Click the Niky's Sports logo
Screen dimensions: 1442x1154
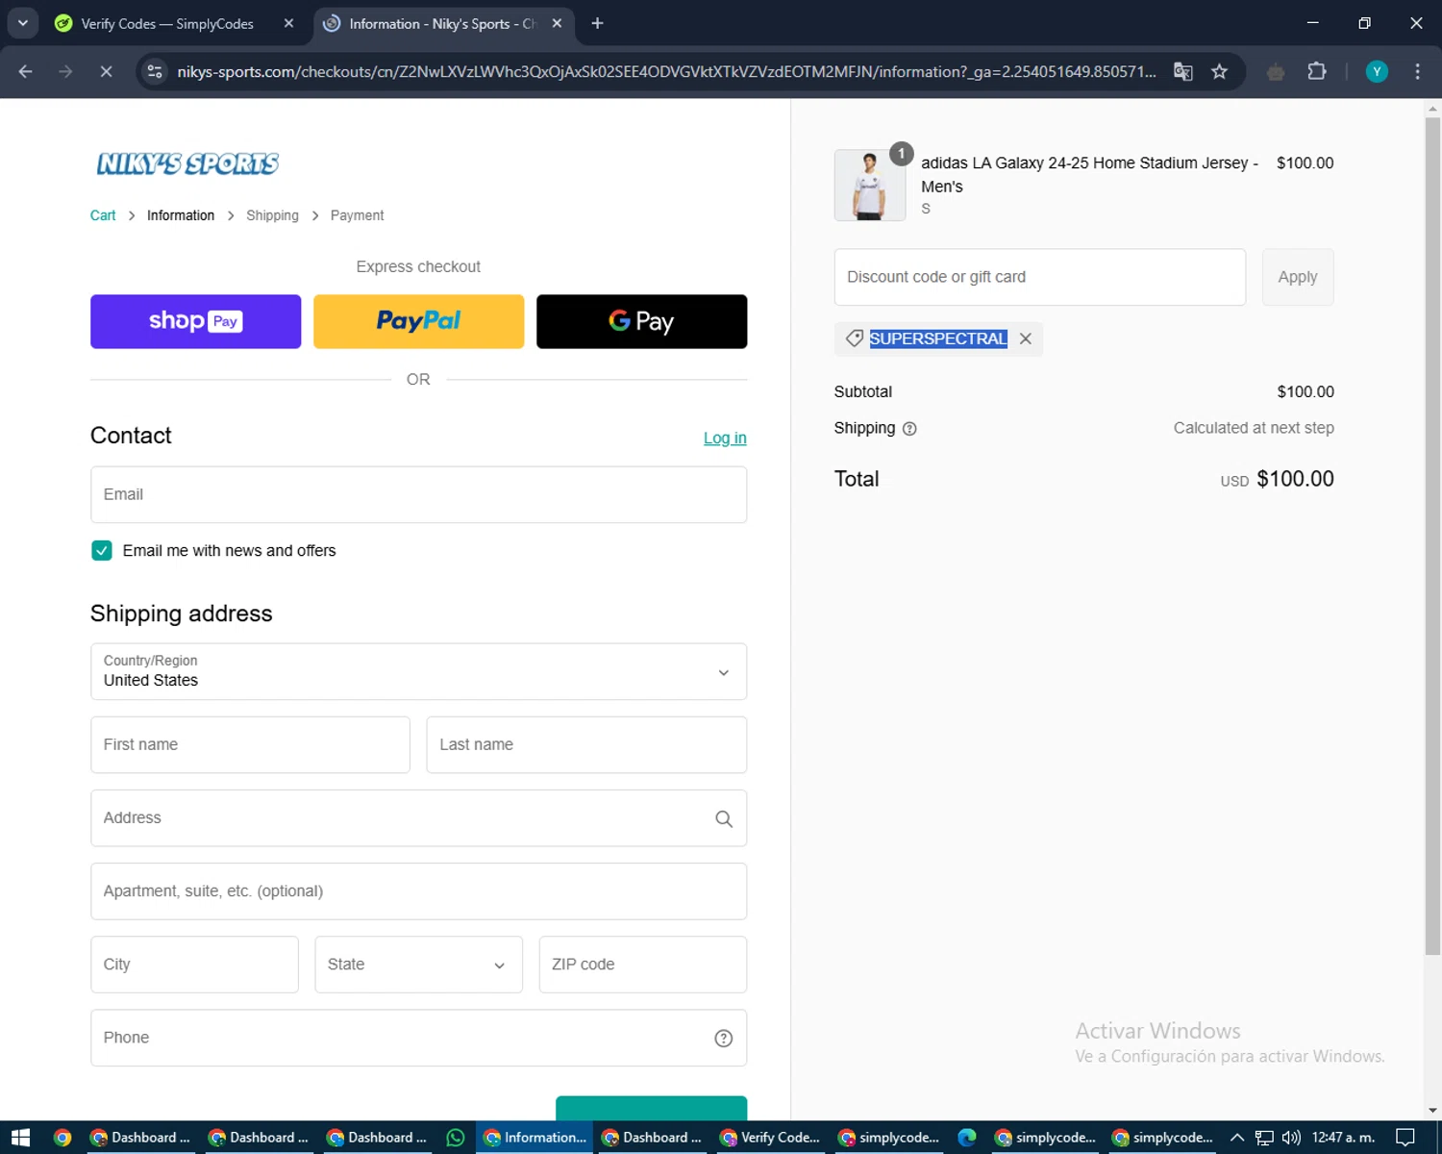[x=187, y=163]
